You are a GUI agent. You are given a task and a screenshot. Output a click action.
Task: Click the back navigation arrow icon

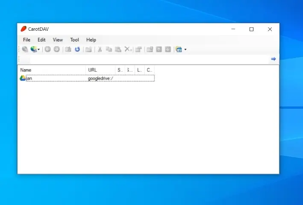click(47, 50)
